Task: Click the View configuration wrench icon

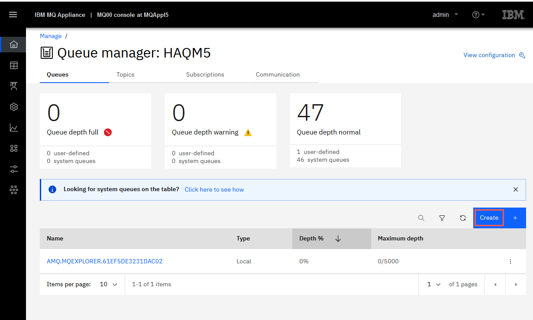Action: click(x=522, y=55)
